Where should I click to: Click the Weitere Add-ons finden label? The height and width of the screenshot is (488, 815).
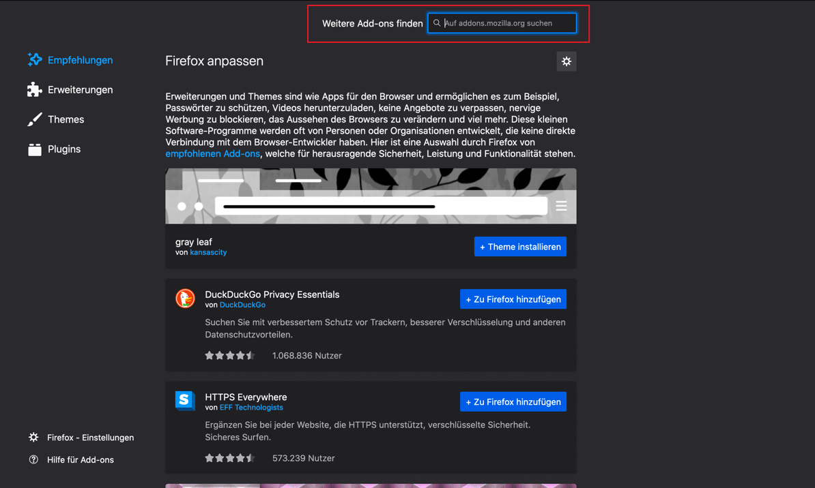pos(372,23)
